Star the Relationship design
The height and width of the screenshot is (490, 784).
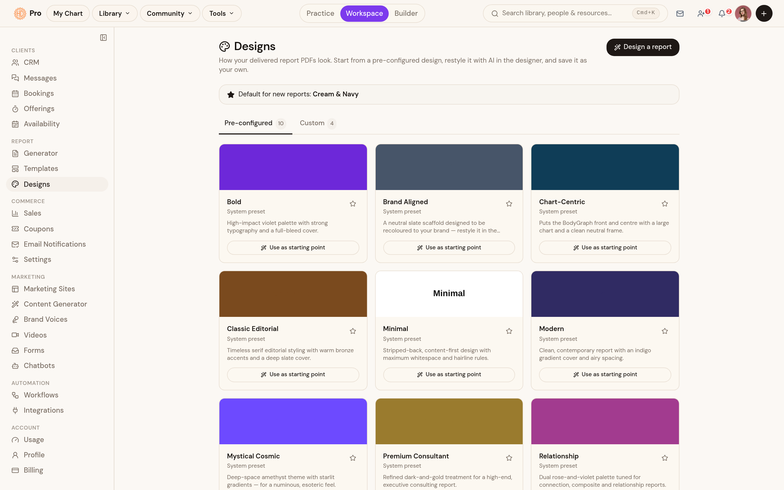[x=665, y=458]
